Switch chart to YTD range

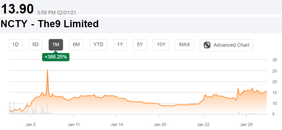click(98, 45)
